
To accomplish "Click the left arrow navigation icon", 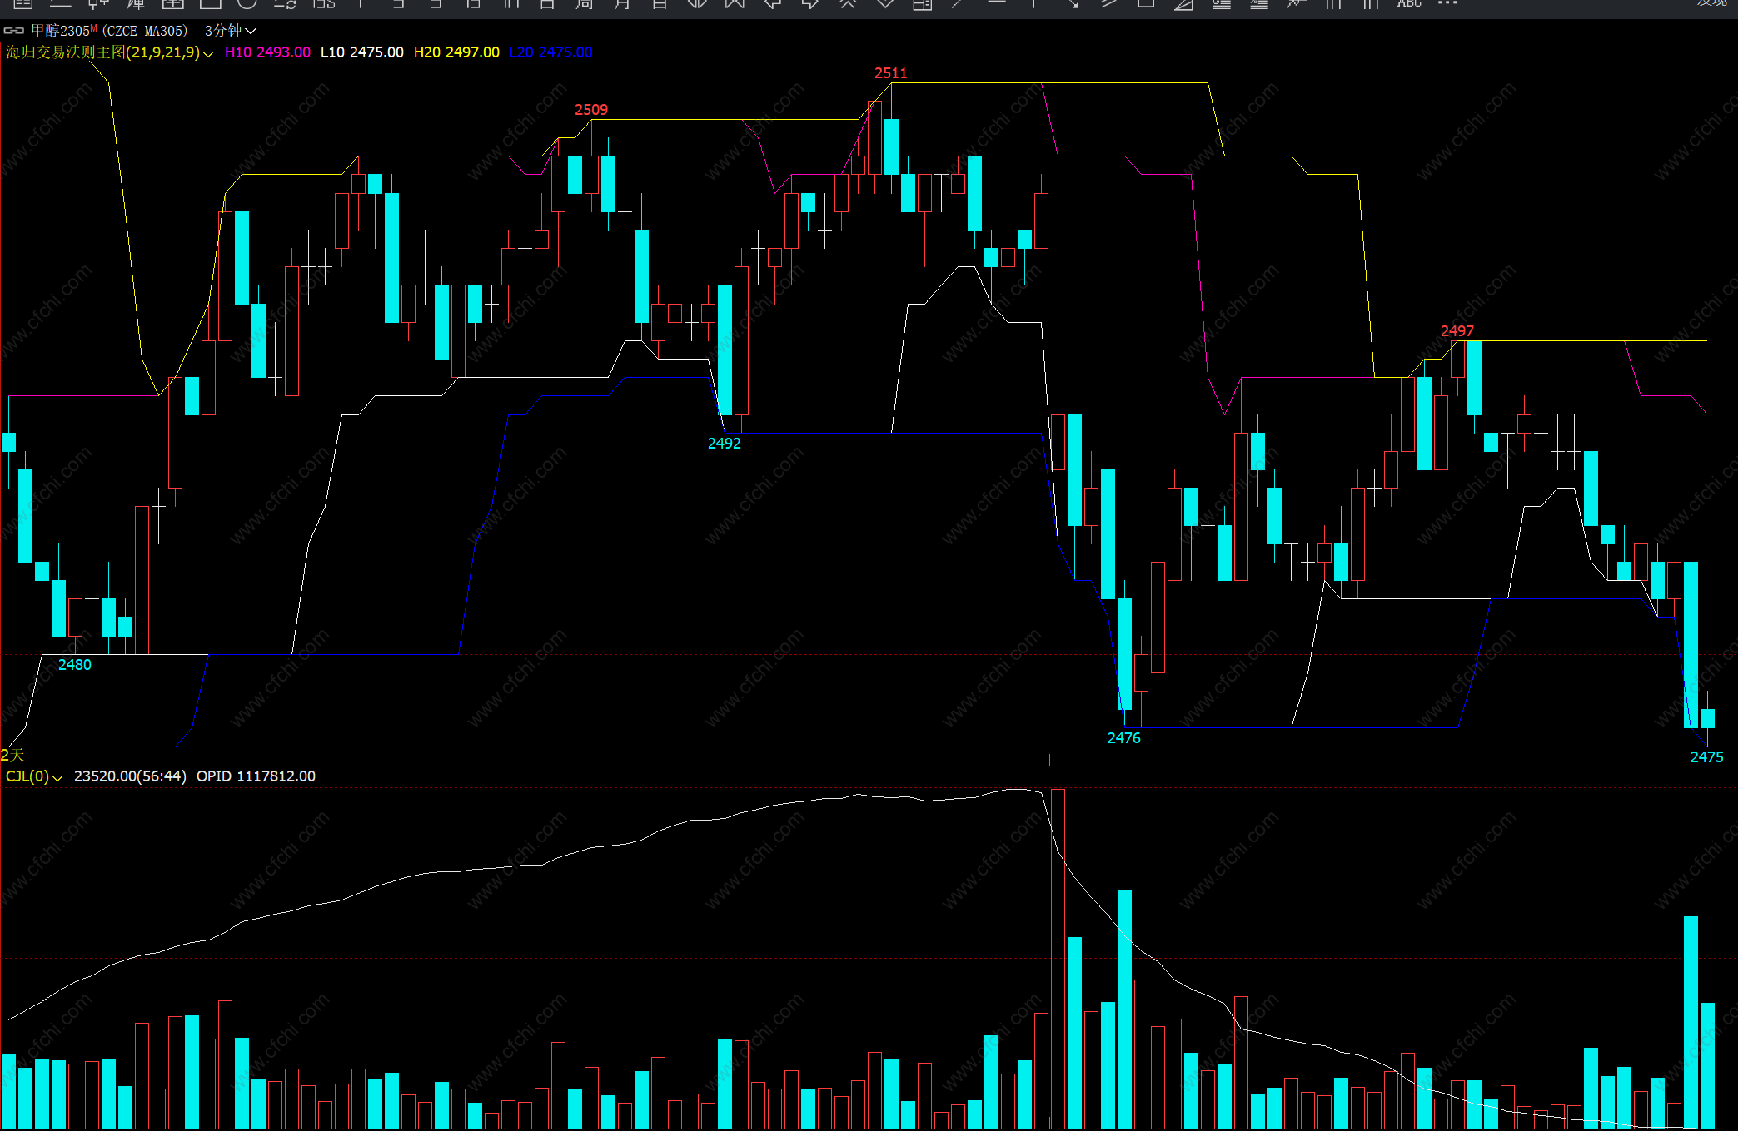I will (772, 4).
